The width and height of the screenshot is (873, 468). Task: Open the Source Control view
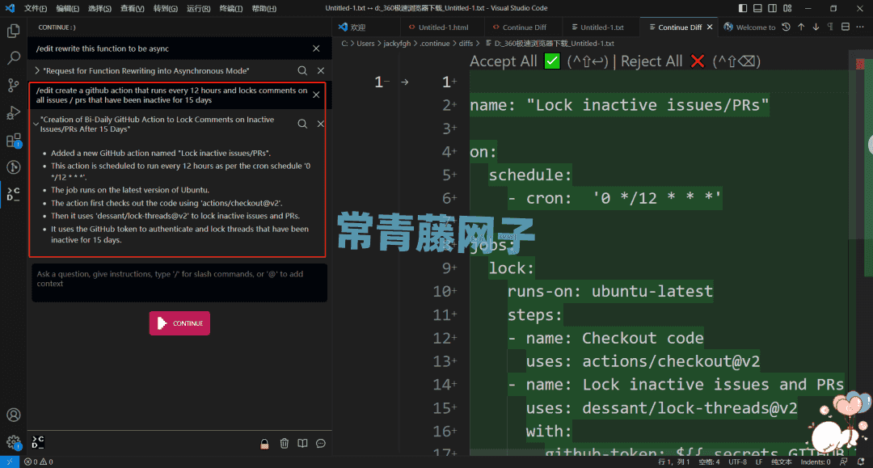click(14, 85)
